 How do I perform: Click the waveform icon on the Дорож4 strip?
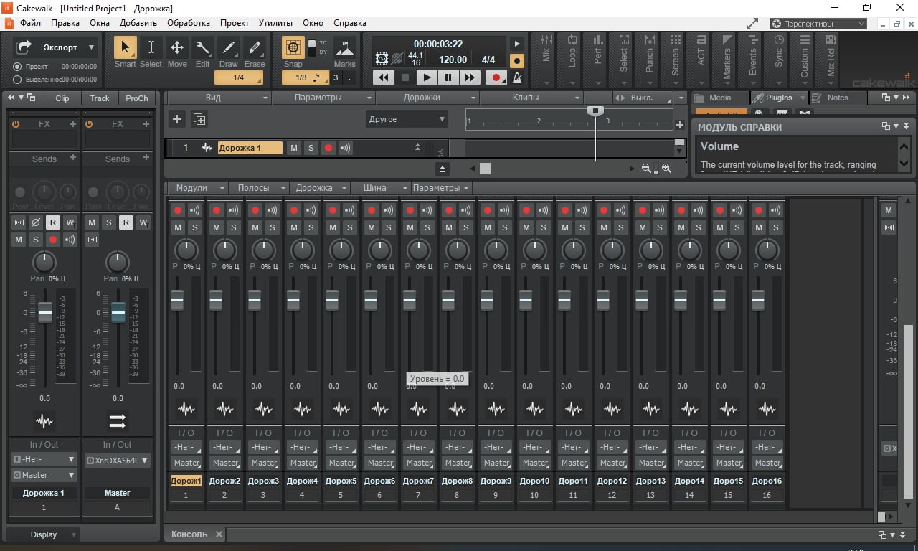coord(303,410)
